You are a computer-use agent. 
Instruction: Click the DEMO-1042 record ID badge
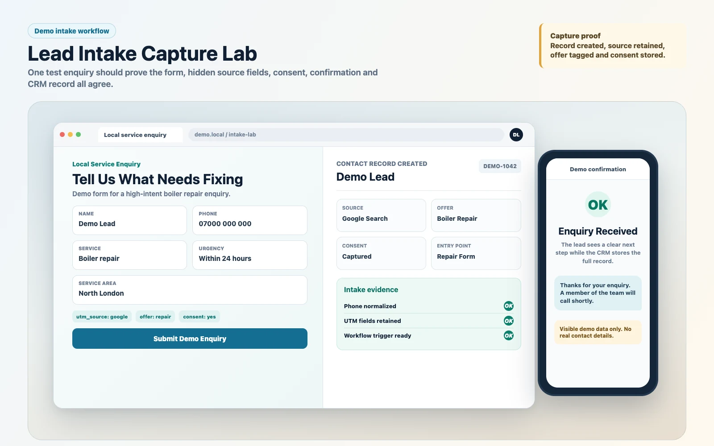point(500,166)
